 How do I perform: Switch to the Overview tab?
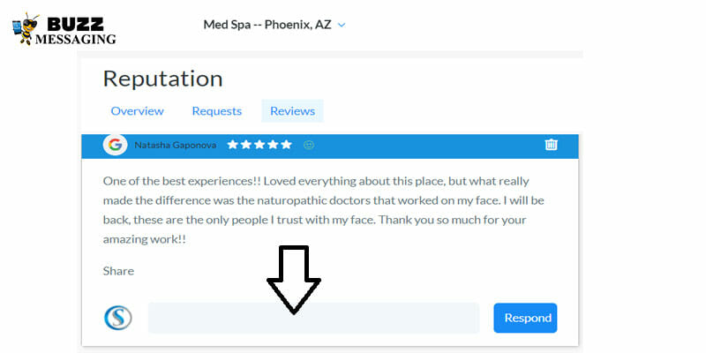137,110
